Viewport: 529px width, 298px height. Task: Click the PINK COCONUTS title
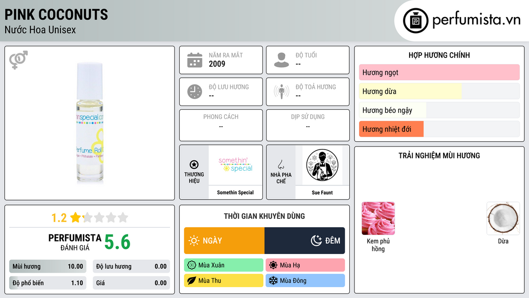click(x=56, y=14)
